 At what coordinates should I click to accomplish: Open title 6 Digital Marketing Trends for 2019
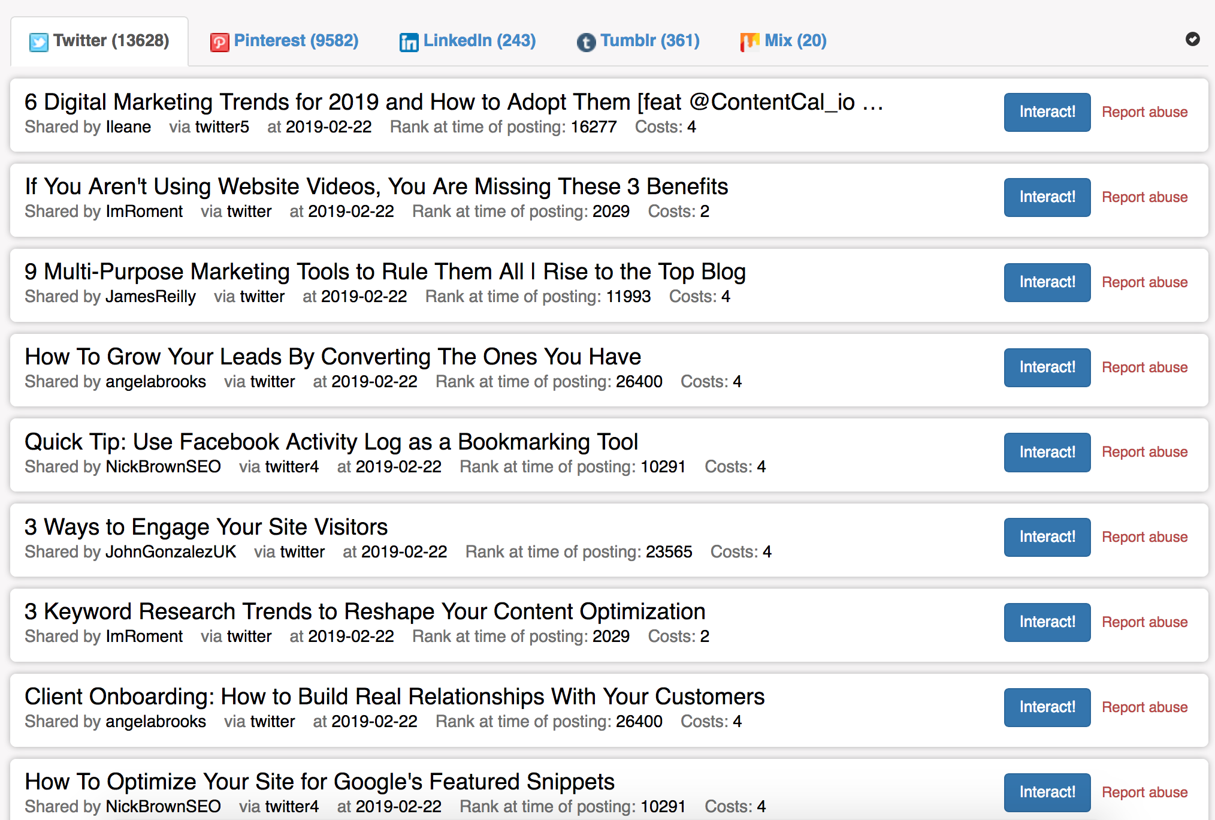tap(454, 102)
